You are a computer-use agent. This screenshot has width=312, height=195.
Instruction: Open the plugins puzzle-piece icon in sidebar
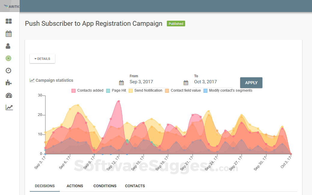point(9,83)
